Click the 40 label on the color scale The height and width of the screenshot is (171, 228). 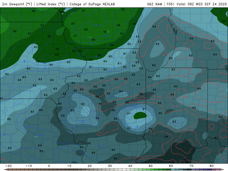click(x=130, y=166)
